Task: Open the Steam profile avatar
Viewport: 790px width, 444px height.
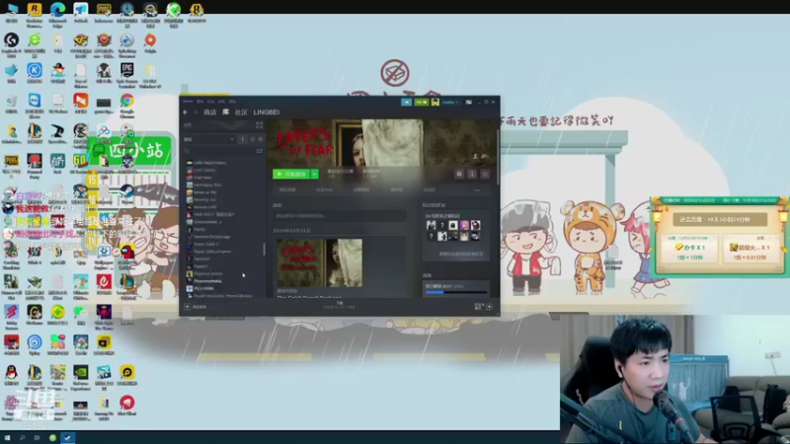Action: point(434,103)
